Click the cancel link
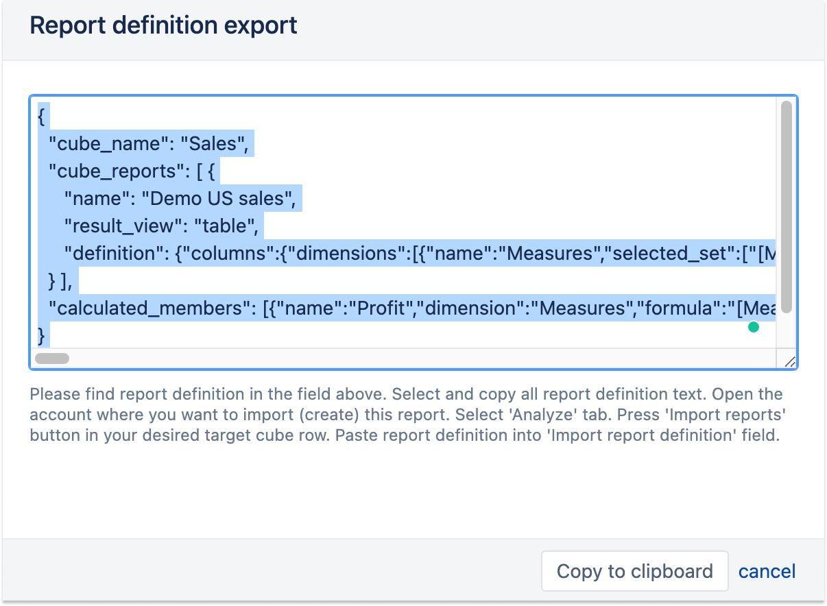The height and width of the screenshot is (606, 827). [767, 571]
